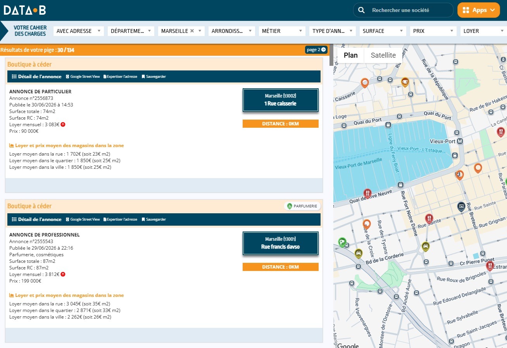Switch the map to Satellite view
This screenshot has height=348, width=507.
[383, 55]
